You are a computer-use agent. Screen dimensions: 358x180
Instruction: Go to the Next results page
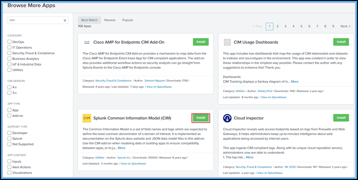(345, 26)
